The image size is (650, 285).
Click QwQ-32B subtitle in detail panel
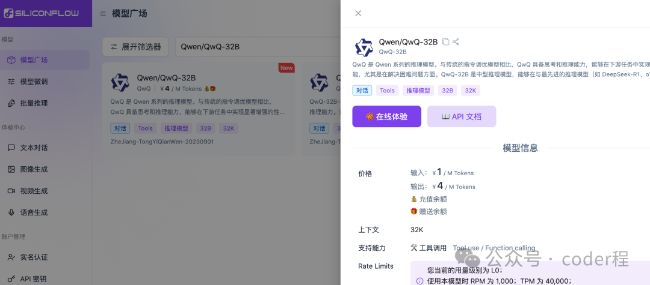[x=392, y=52]
